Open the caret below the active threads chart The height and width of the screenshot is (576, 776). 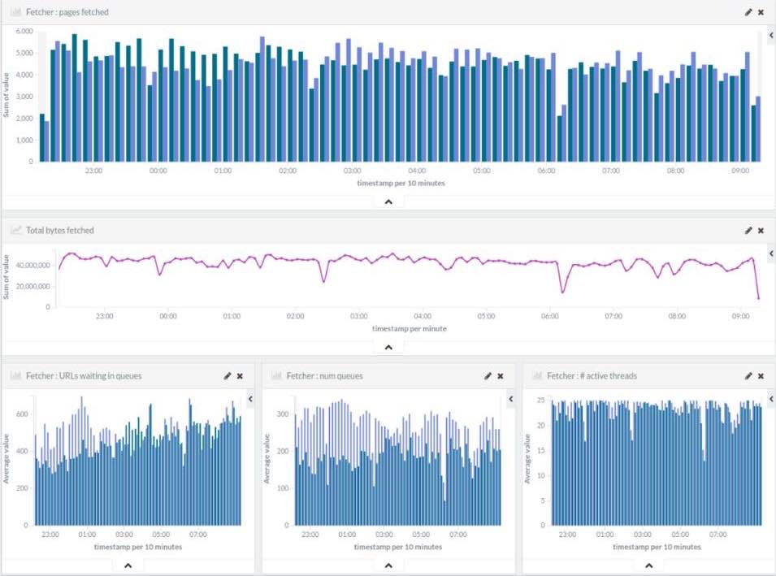(x=648, y=565)
